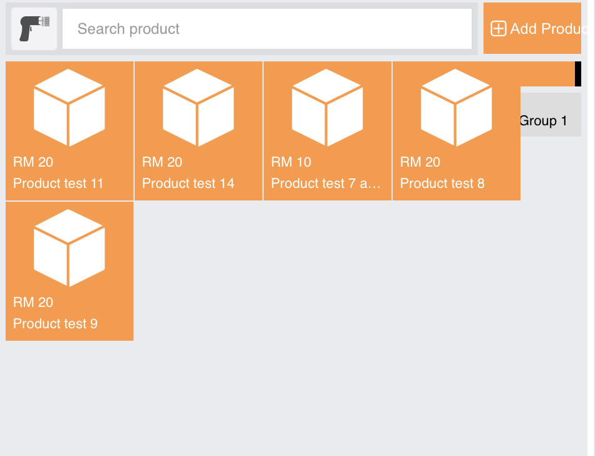
Task: Click the RM 20 price on Product test 9
Action: click(x=33, y=303)
